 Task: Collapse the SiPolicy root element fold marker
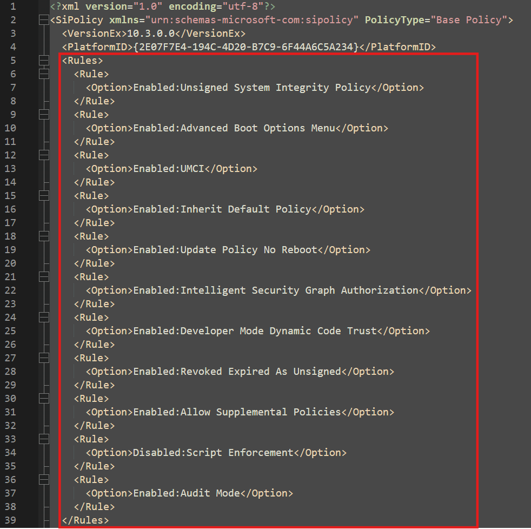[x=44, y=20]
